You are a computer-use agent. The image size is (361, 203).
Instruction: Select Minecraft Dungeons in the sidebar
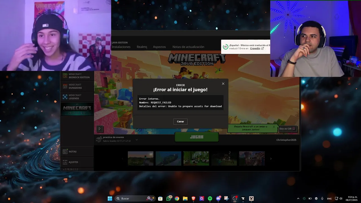(x=77, y=86)
